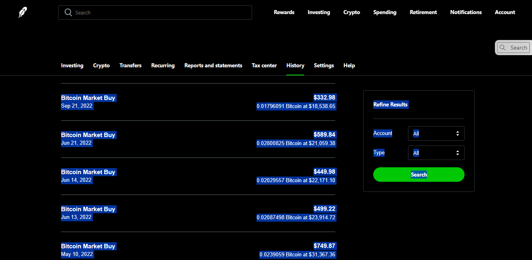532x260 pixels.
Task: Click the floating Search widget magnifier icon
Action: pyautogui.click(x=503, y=48)
